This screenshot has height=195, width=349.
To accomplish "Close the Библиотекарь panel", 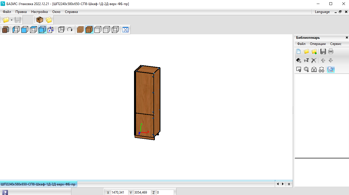I will click(347, 38).
